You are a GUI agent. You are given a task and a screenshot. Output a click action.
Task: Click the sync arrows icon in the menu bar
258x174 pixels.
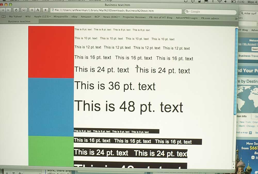tap(186, 1)
